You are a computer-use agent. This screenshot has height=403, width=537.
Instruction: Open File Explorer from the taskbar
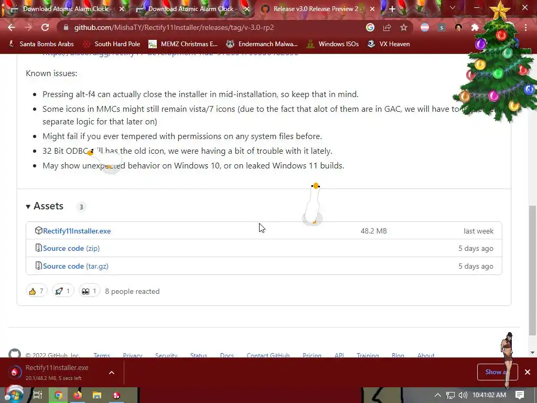pos(97,395)
